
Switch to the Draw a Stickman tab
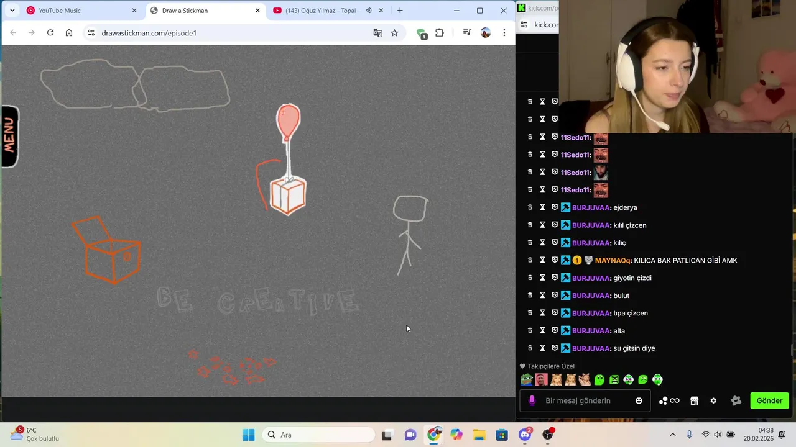[205, 11]
